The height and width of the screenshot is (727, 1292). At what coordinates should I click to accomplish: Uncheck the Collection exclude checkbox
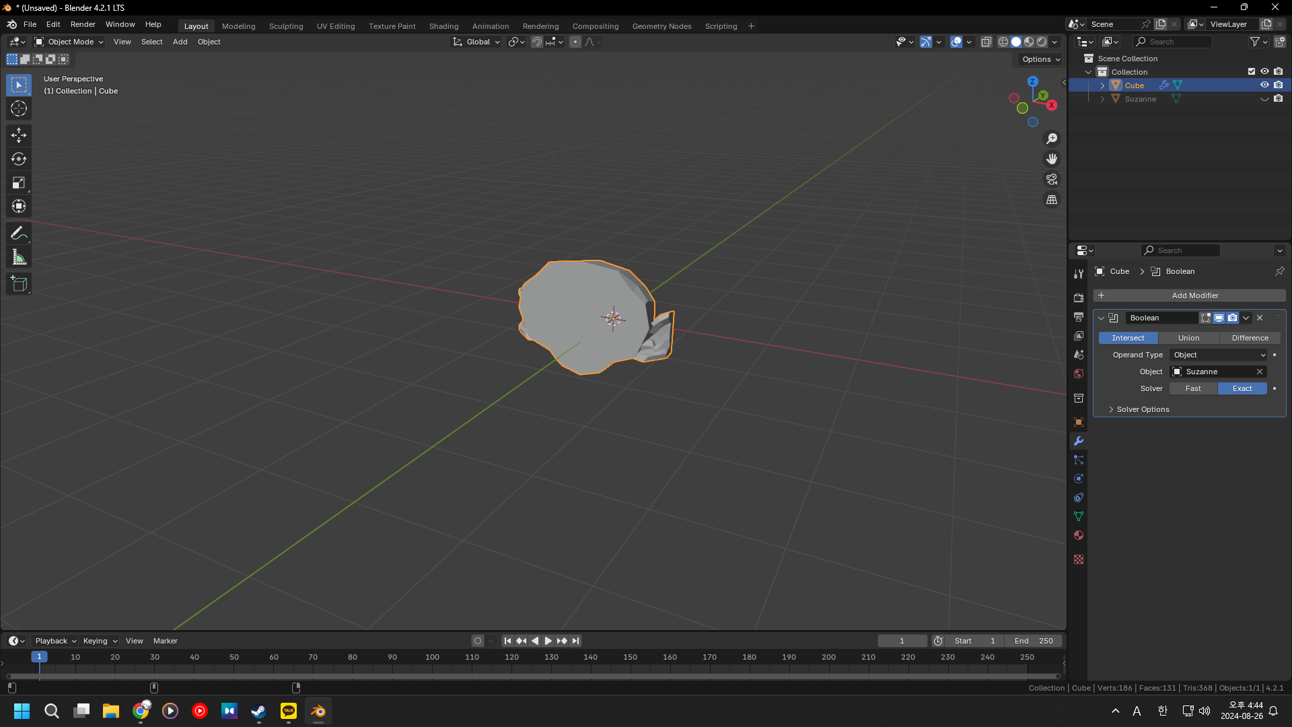point(1252,71)
